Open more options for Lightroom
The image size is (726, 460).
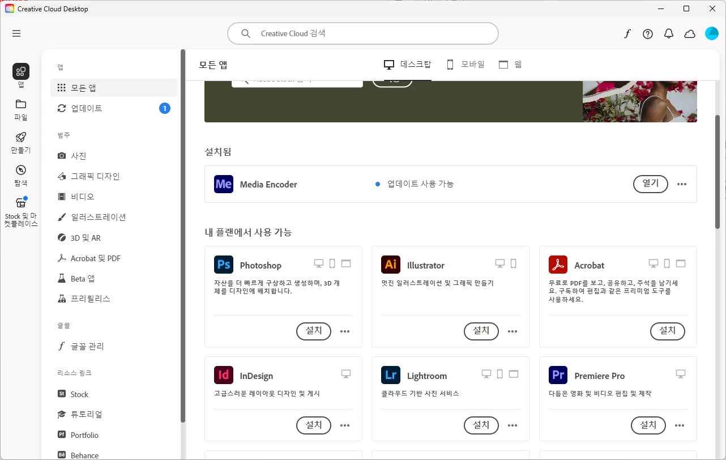coord(513,425)
